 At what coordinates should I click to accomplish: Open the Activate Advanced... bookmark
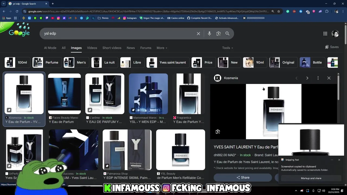pos(227,18)
